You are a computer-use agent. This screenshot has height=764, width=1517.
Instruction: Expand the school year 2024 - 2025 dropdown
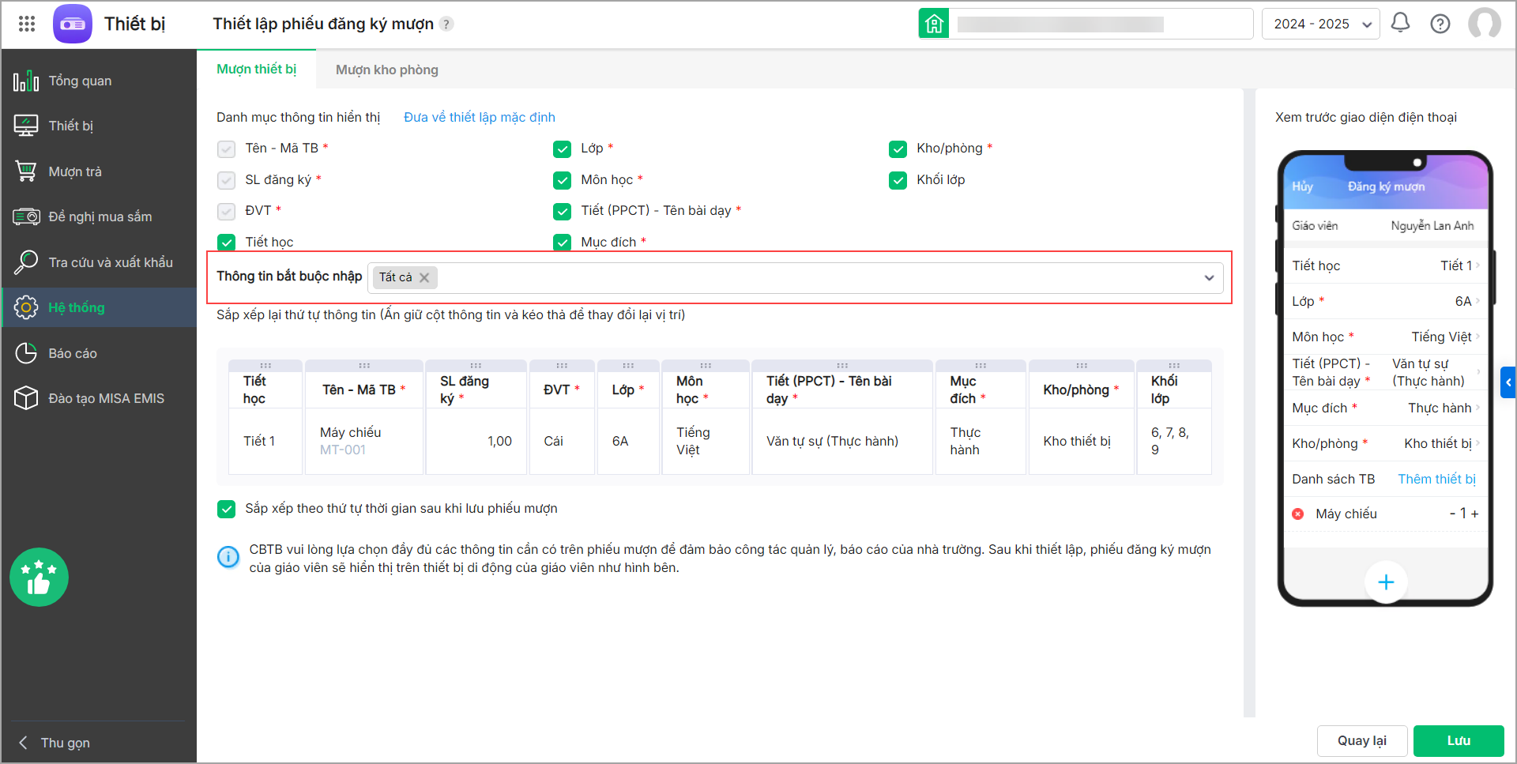(1320, 24)
